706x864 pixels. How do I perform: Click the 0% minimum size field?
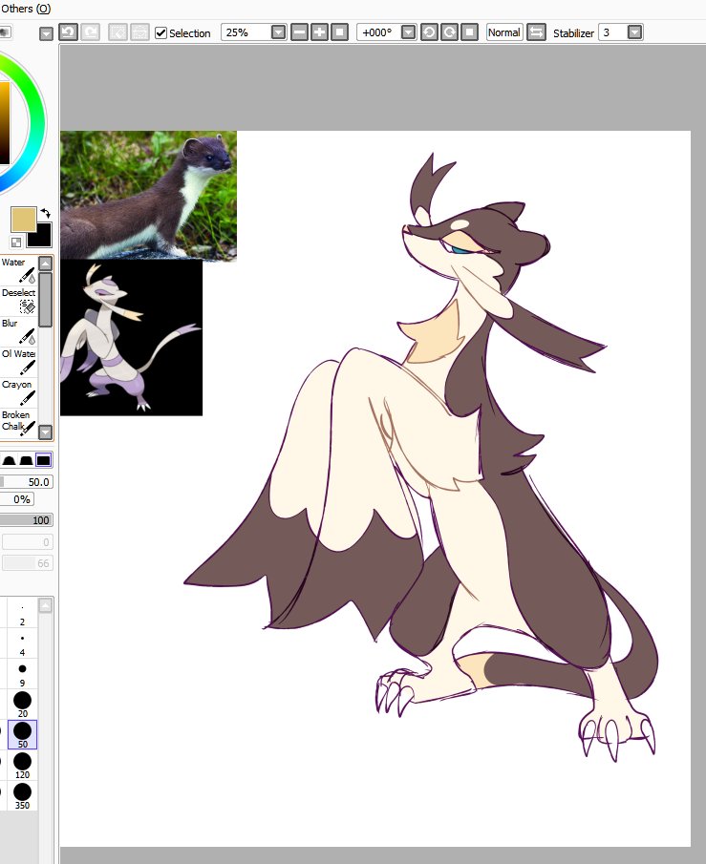pos(17,499)
